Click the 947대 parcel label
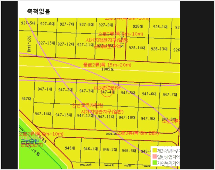Screen dimensions: 215x170 point(26,99)
